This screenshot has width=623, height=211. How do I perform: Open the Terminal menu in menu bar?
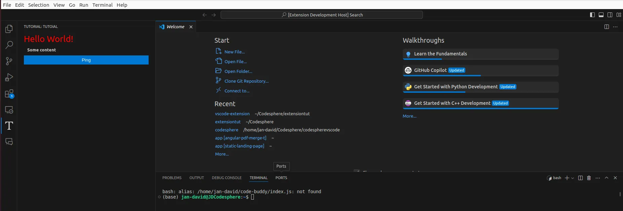(102, 5)
